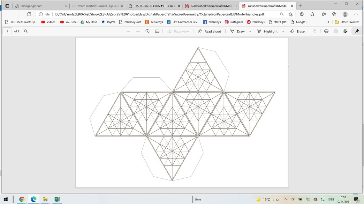The width and height of the screenshot is (364, 204).
Task: Open Read aloud for the PDF
Action: tap(209, 31)
